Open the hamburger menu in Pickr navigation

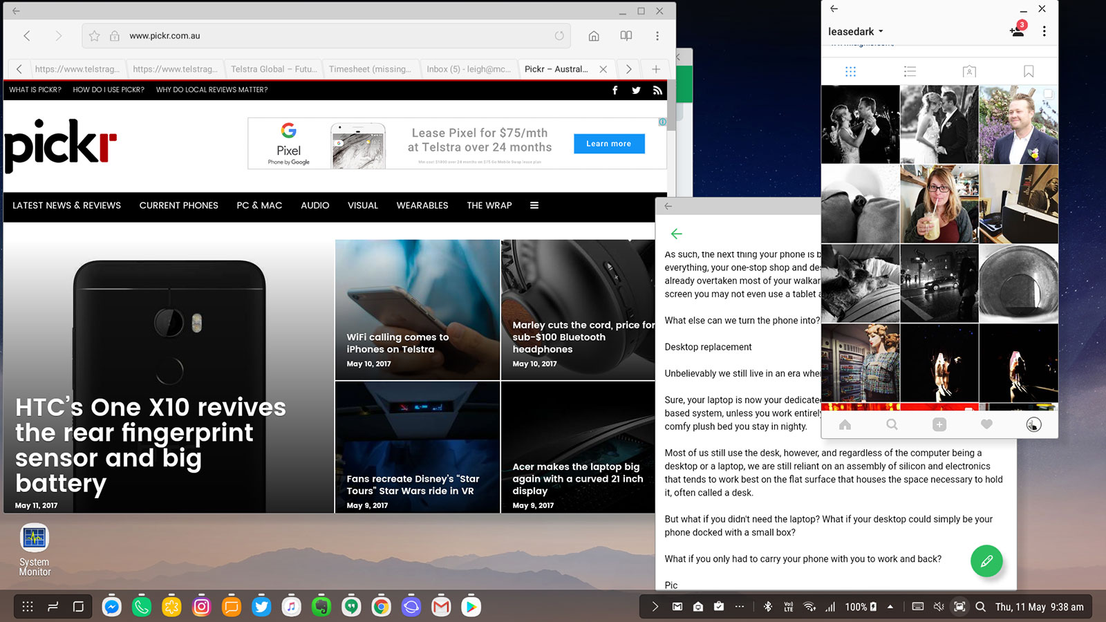click(x=534, y=205)
